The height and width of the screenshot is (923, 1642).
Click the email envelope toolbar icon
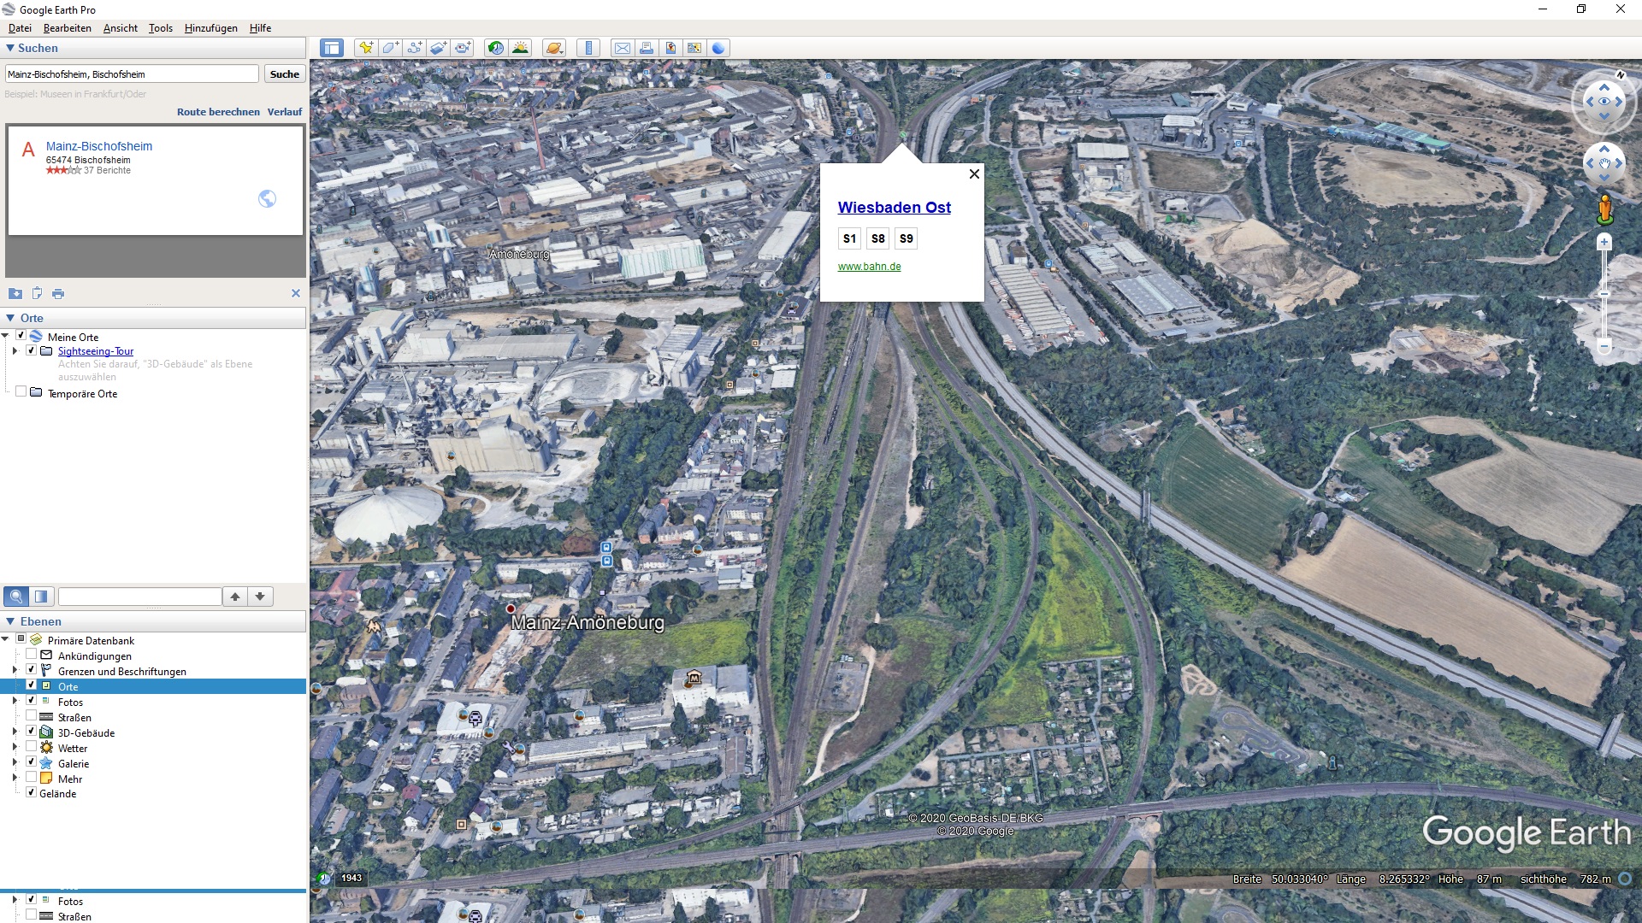pos(623,48)
